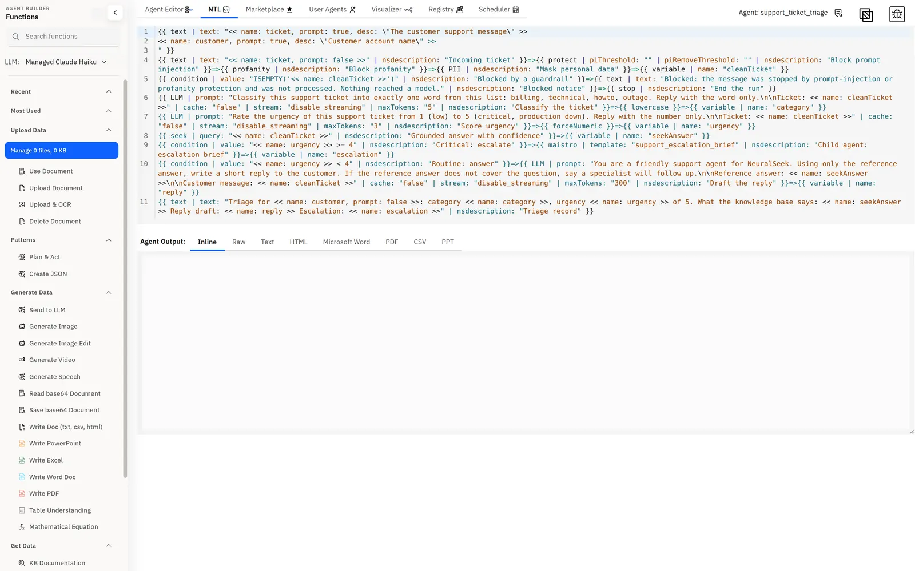This screenshot has height=571, width=915.
Task: Open the Scheduler tab
Action: [499, 10]
